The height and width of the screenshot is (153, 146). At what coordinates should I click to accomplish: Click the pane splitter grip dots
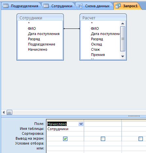point(134,116)
